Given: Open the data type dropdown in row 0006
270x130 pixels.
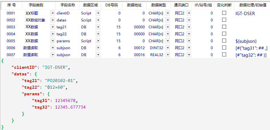Looking at the screenshot, I should 167,48.
